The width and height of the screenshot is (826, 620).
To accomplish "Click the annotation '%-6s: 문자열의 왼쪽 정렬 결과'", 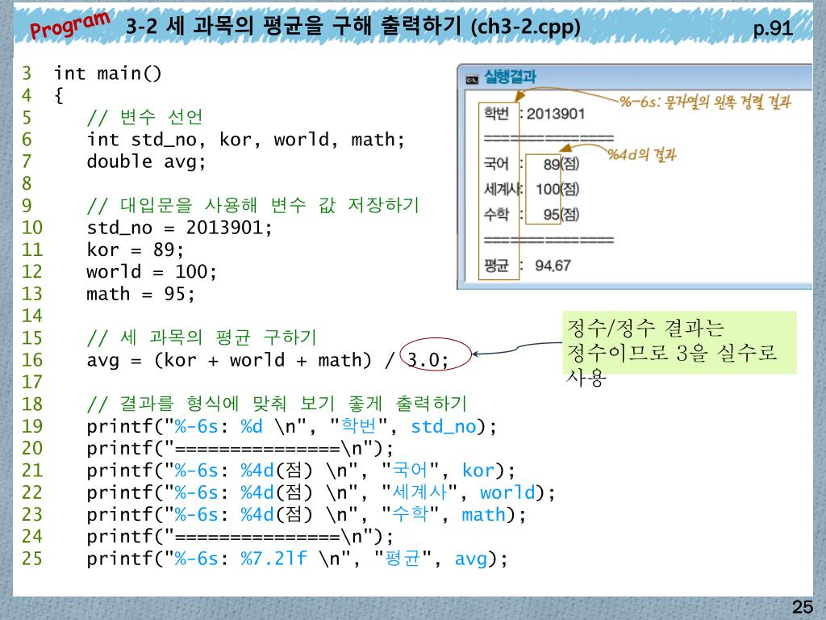I will (705, 101).
